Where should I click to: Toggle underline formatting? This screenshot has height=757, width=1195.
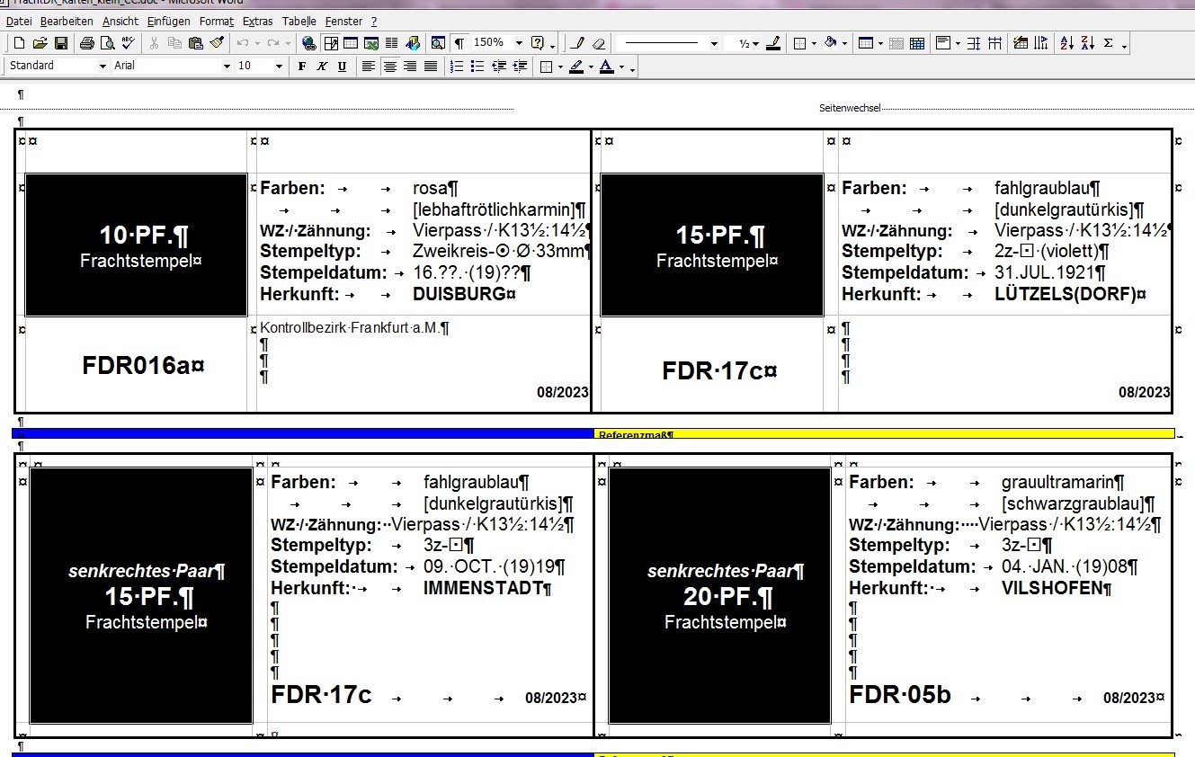[342, 67]
